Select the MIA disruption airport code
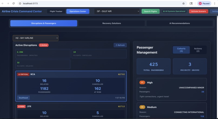 tap(33, 74)
